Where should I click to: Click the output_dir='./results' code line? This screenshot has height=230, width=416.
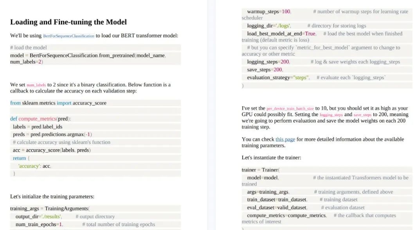coord(95,216)
